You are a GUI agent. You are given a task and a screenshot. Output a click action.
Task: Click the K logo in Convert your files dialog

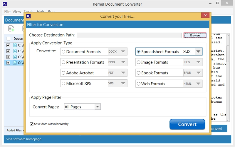pos(28,16)
